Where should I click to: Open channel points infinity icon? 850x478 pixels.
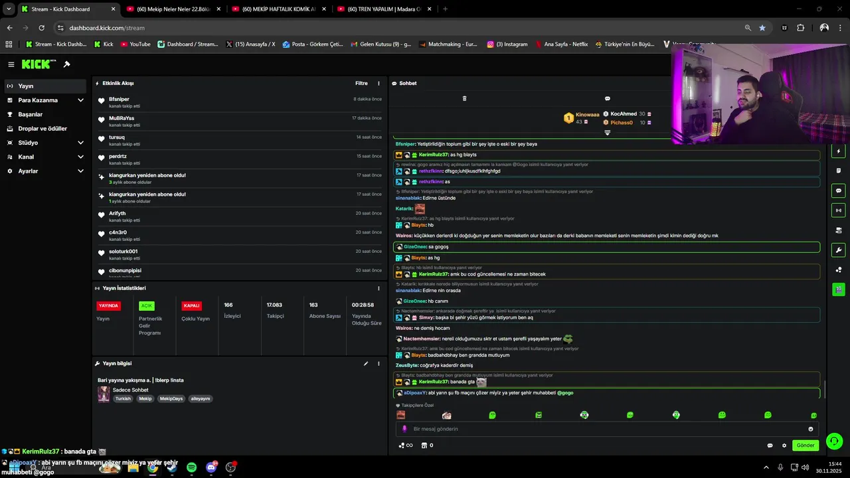(x=406, y=445)
